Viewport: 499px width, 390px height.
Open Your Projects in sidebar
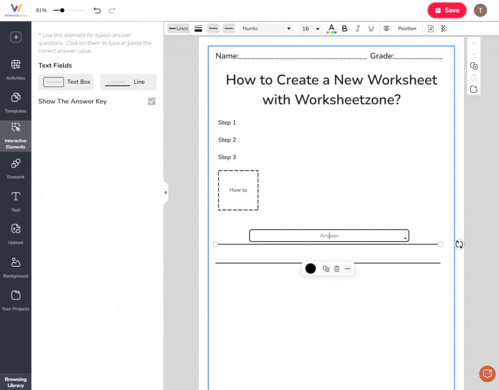(x=16, y=300)
